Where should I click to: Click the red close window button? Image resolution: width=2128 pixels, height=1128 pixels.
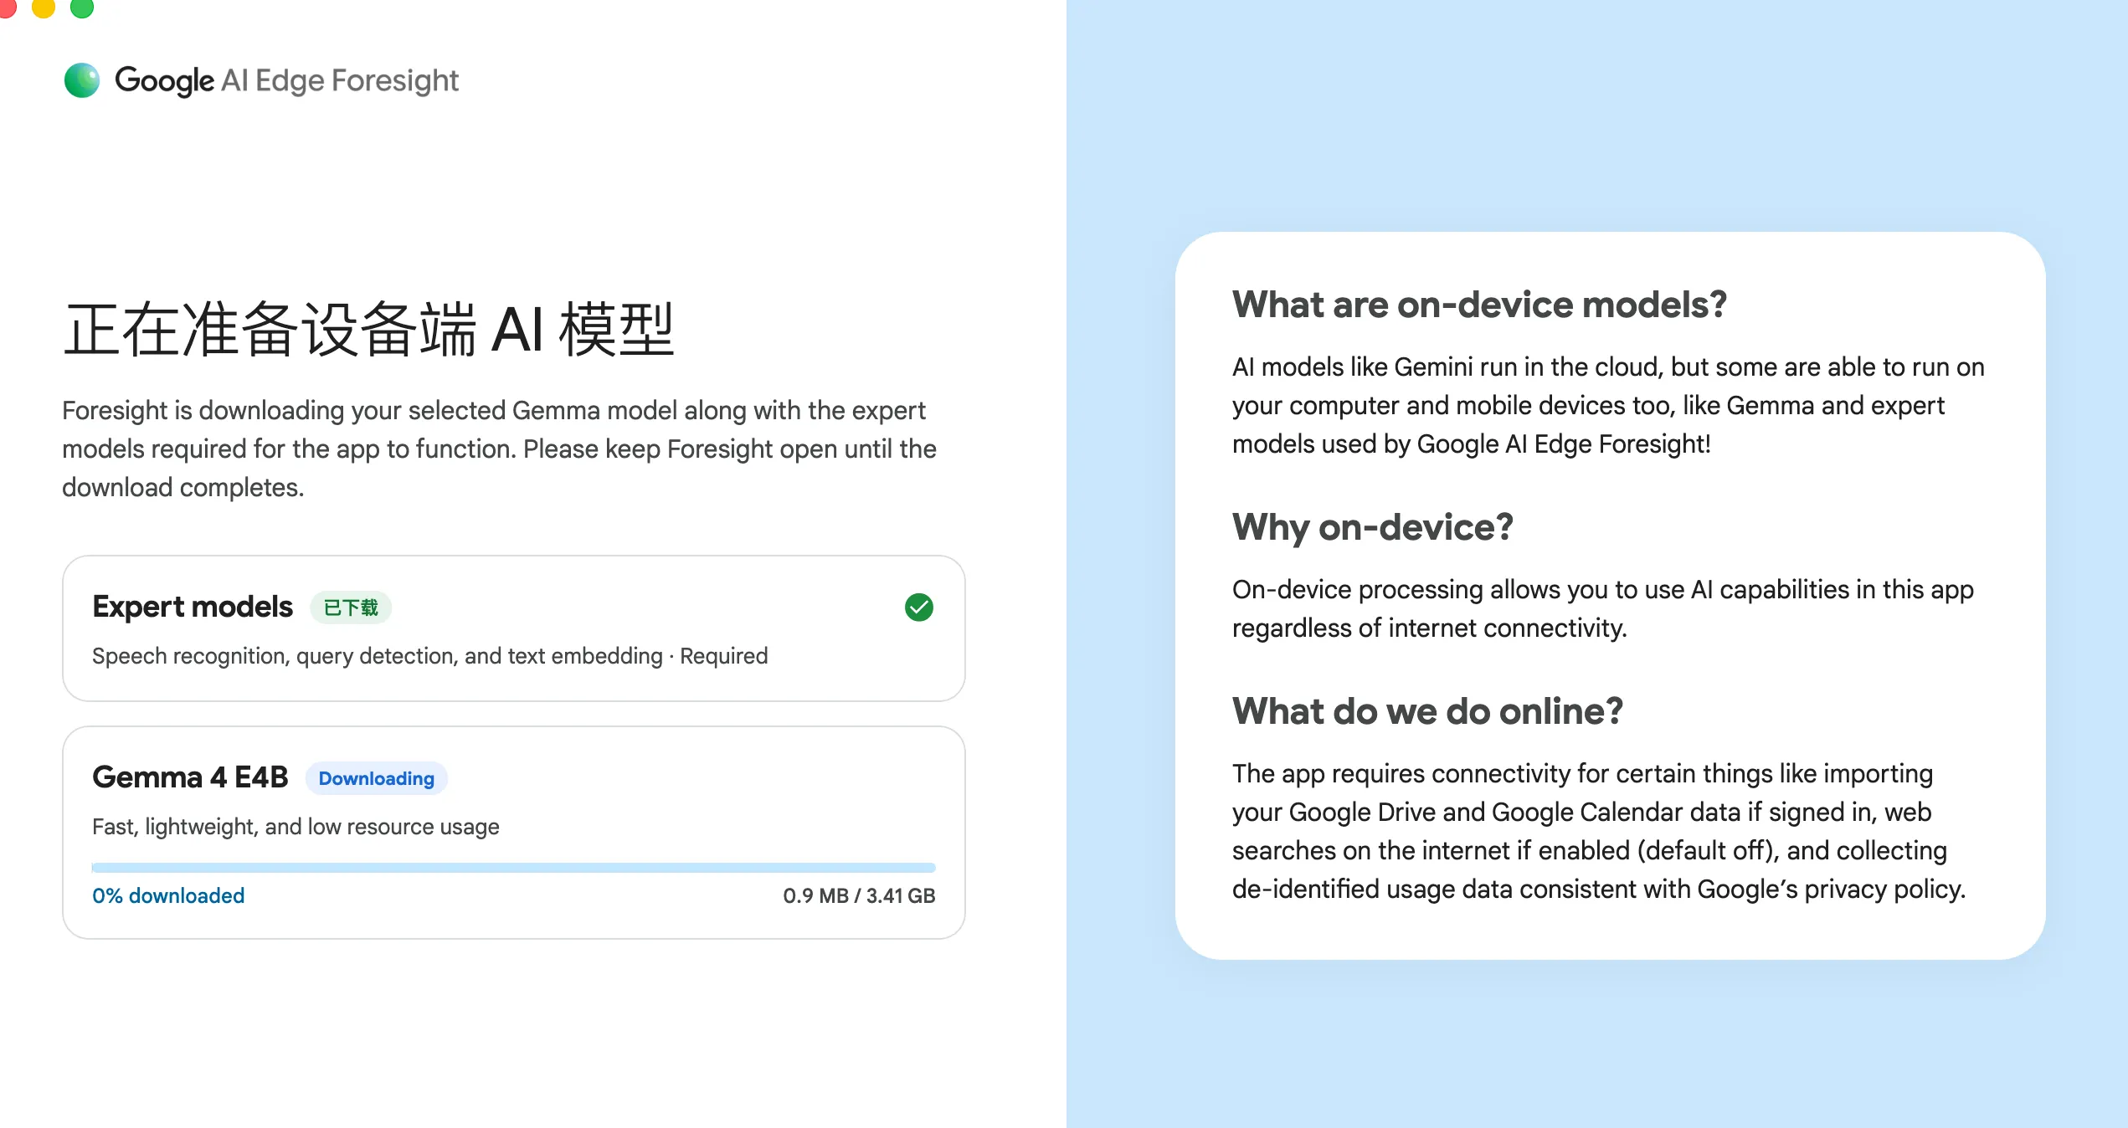click(7, 7)
